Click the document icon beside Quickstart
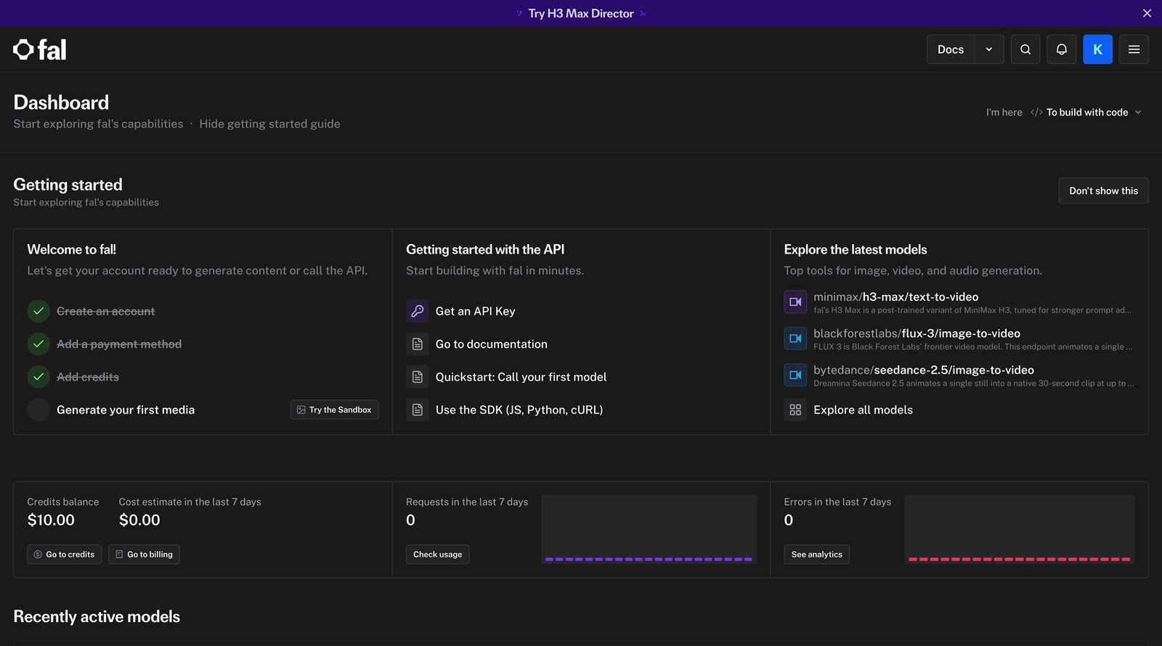This screenshot has width=1162, height=646. click(x=418, y=376)
